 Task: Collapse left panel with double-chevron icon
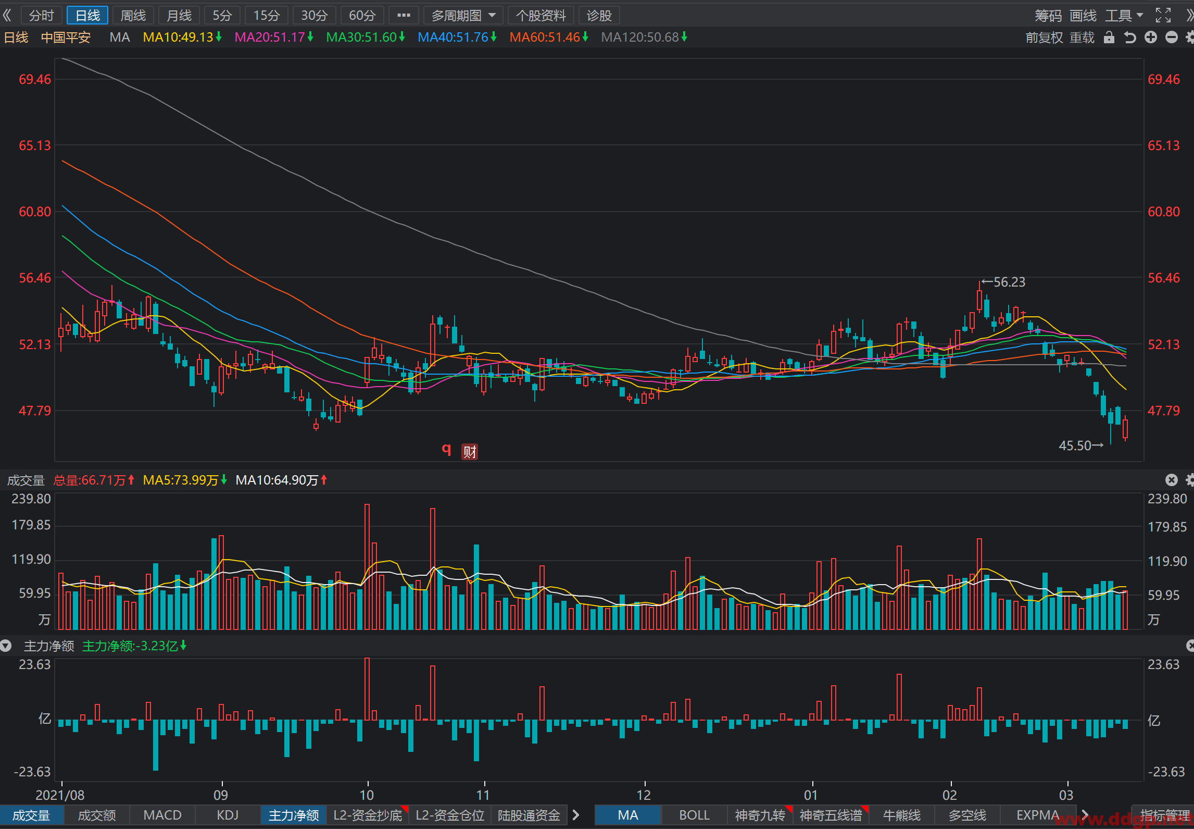[x=7, y=15]
